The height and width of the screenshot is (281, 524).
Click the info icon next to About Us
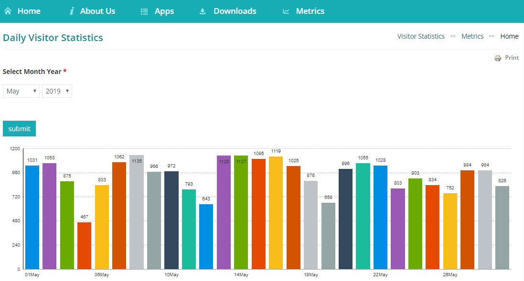click(x=72, y=10)
